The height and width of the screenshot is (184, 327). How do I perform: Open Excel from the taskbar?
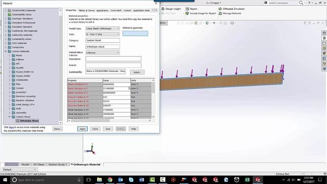[247, 179]
